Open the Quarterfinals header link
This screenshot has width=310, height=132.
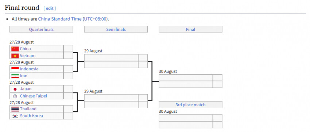click(x=41, y=29)
